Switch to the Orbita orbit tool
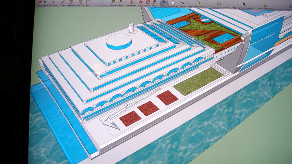 (164, 3)
